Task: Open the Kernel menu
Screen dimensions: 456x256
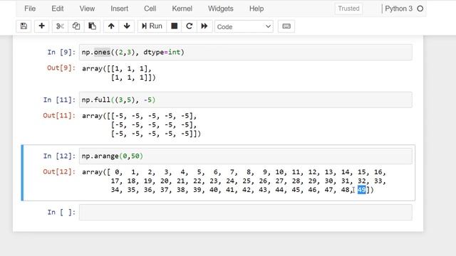Action: point(182,9)
